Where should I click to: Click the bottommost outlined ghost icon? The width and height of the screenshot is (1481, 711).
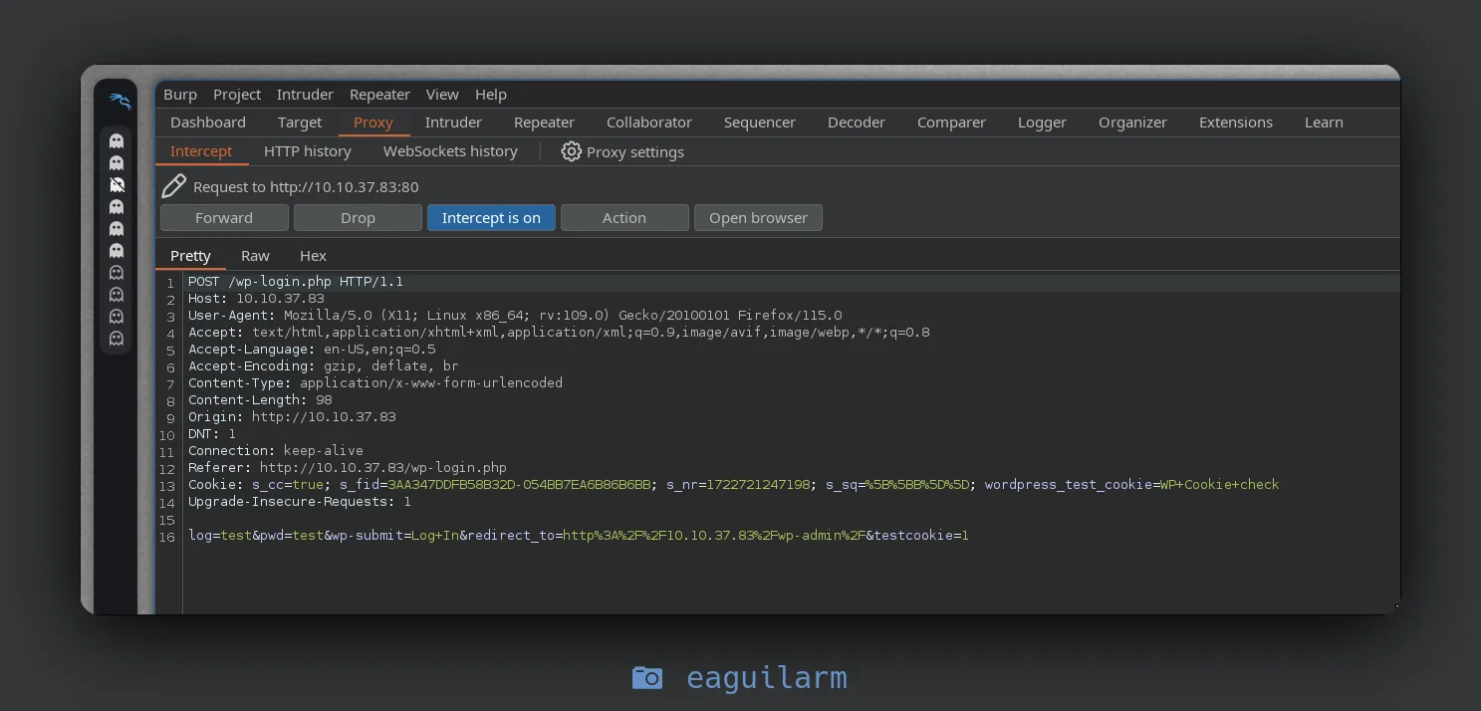(x=117, y=339)
